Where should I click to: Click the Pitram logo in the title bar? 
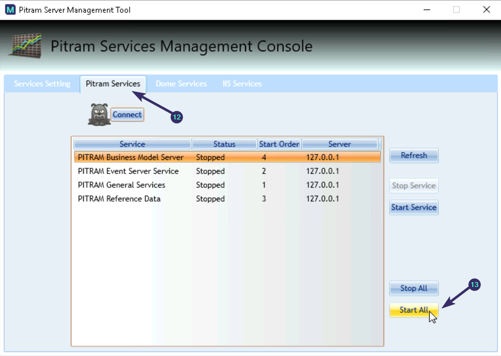click(x=10, y=10)
